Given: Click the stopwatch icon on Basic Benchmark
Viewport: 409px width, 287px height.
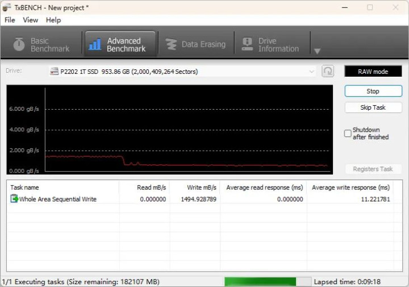Looking at the screenshot, I should tap(19, 44).
